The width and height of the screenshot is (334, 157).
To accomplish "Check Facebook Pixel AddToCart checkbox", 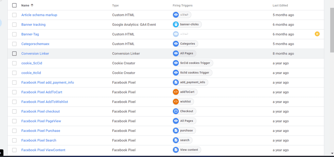I will pyautogui.click(x=14, y=92).
